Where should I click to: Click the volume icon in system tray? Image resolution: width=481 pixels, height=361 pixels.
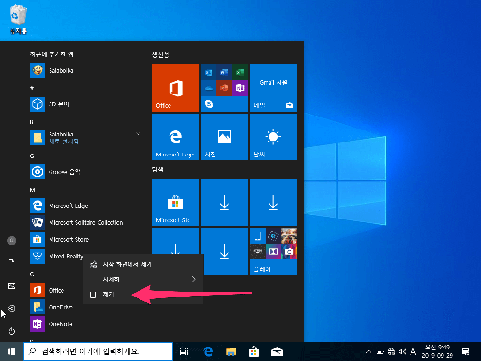(402, 352)
